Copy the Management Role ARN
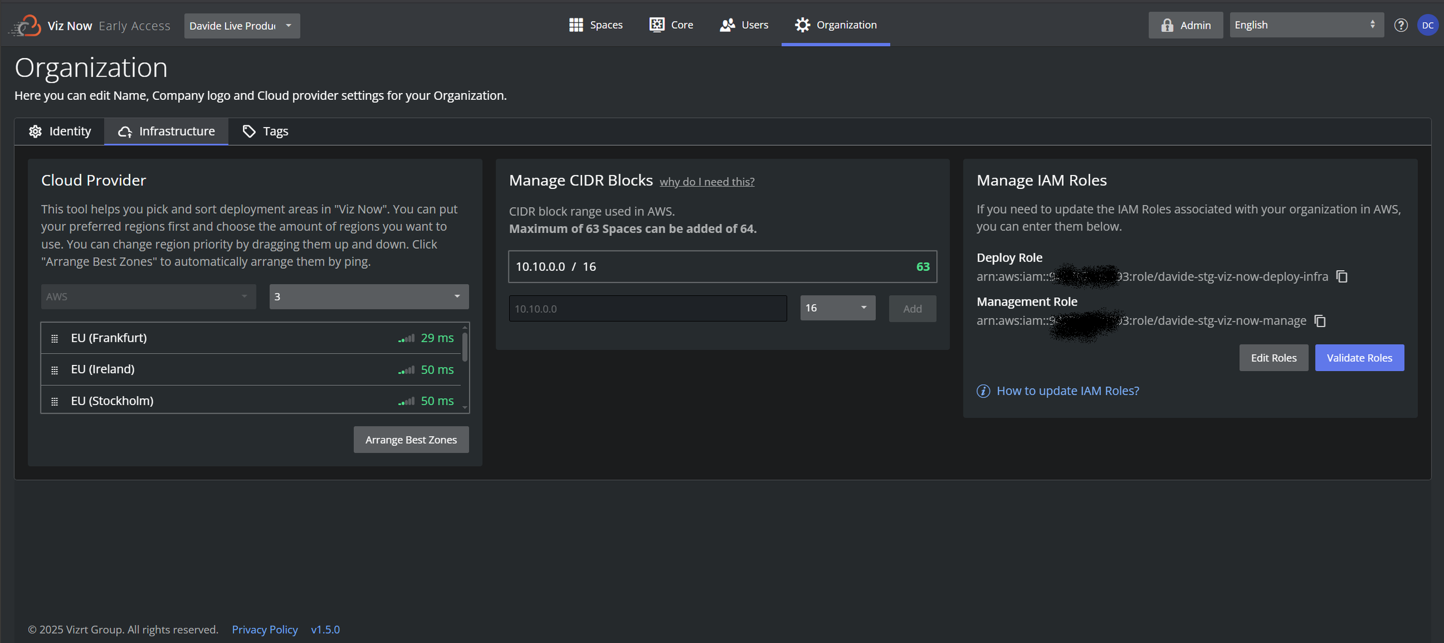1444x643 pixels. click(x=1320, y=321)
